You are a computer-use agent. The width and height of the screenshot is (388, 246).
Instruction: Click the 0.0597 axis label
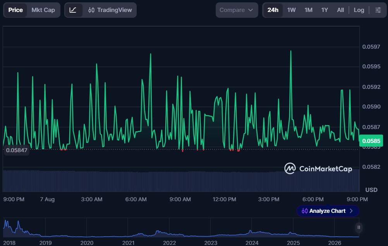[x=371, y=47]
